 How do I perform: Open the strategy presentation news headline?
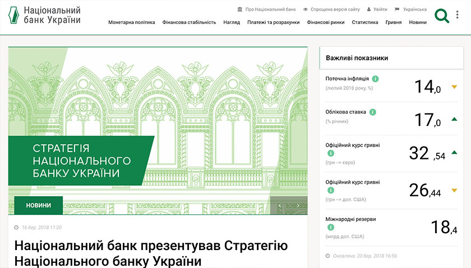coord(151,253)
